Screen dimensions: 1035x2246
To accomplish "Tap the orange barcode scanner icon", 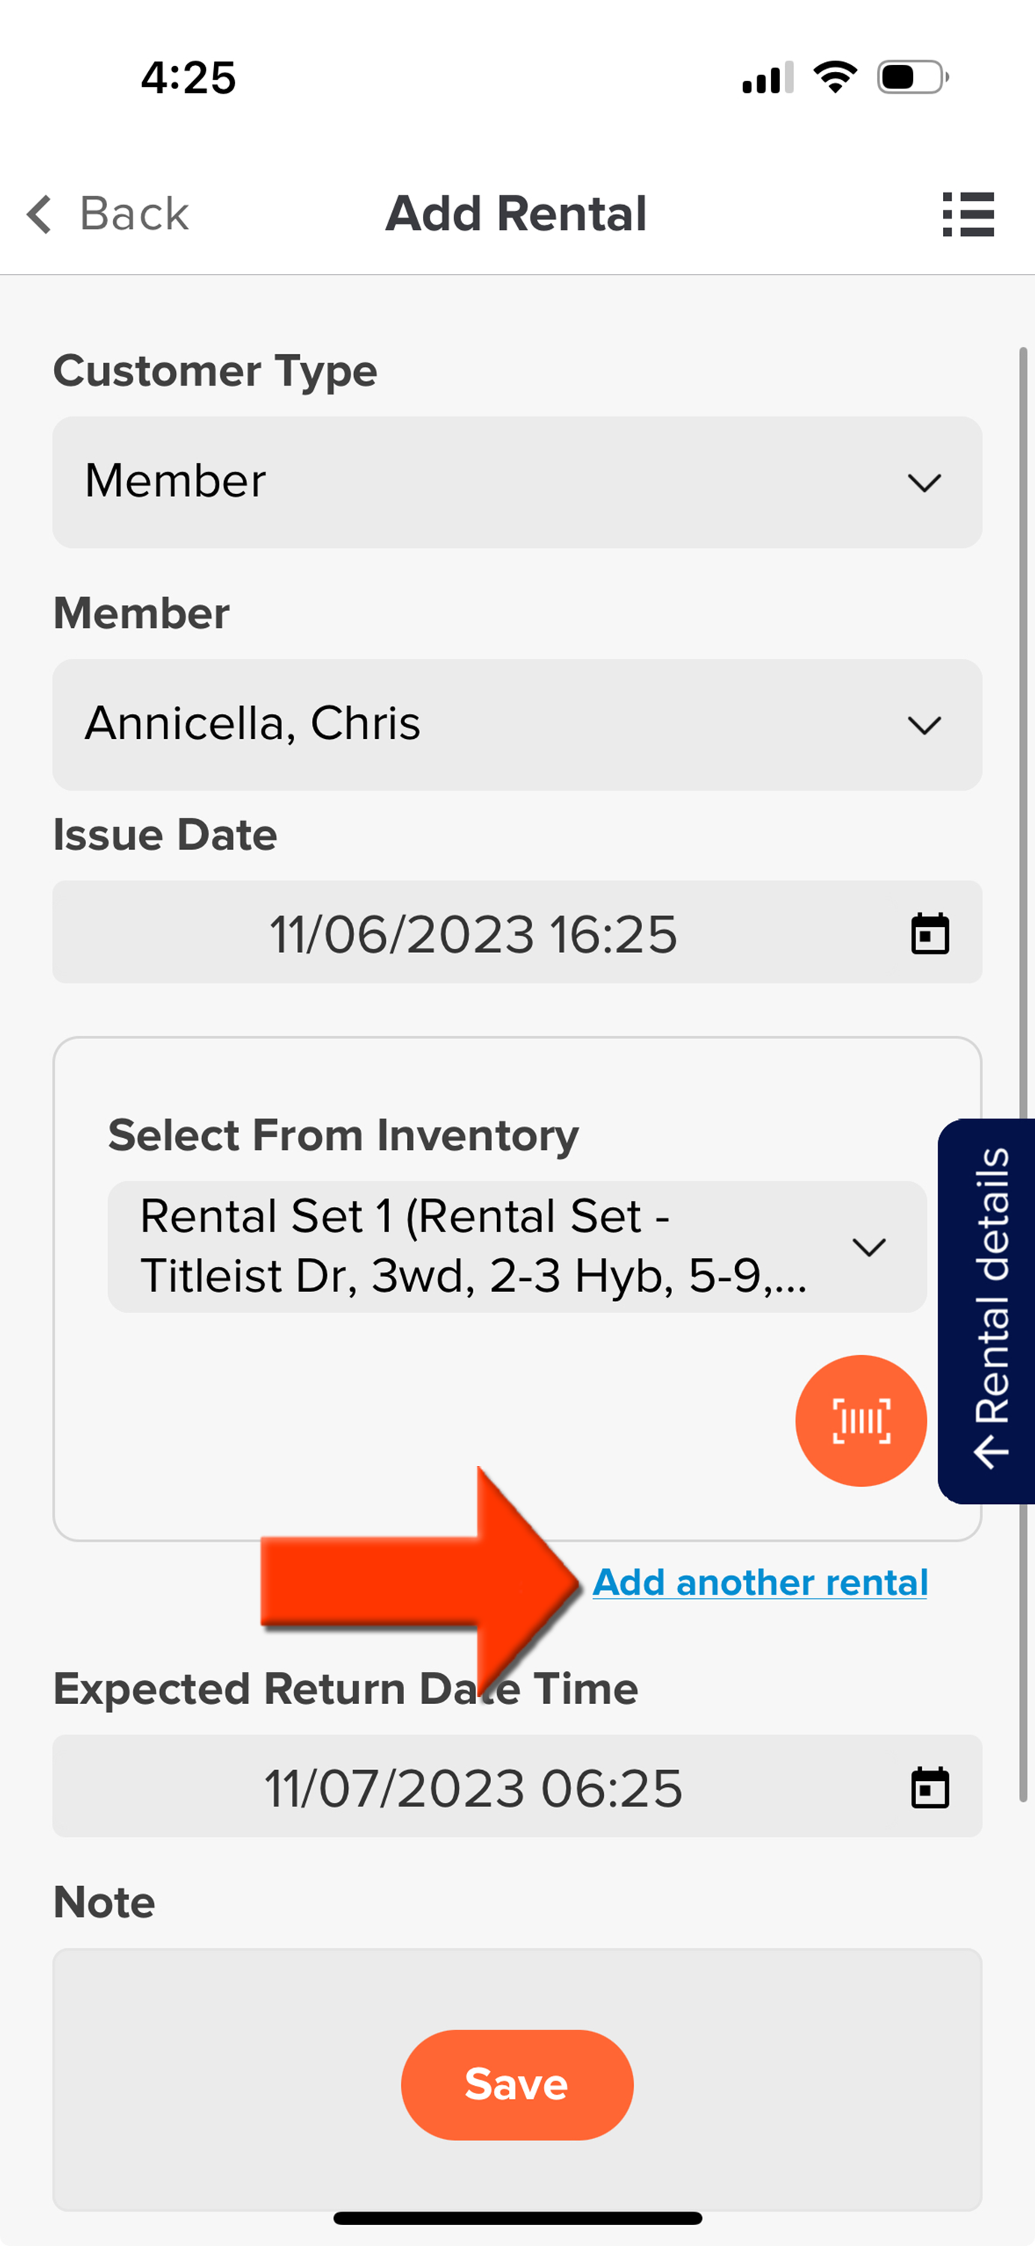I will 861,1420.
